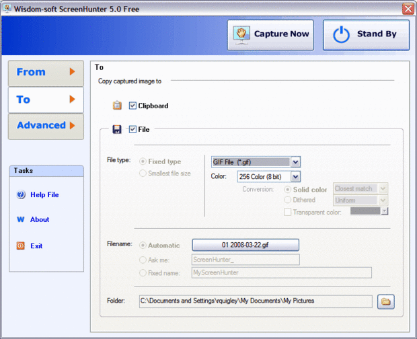Select the Ask me filename radio button
The width and height of the screenshot is (417, 339).
tap(143, 260)
